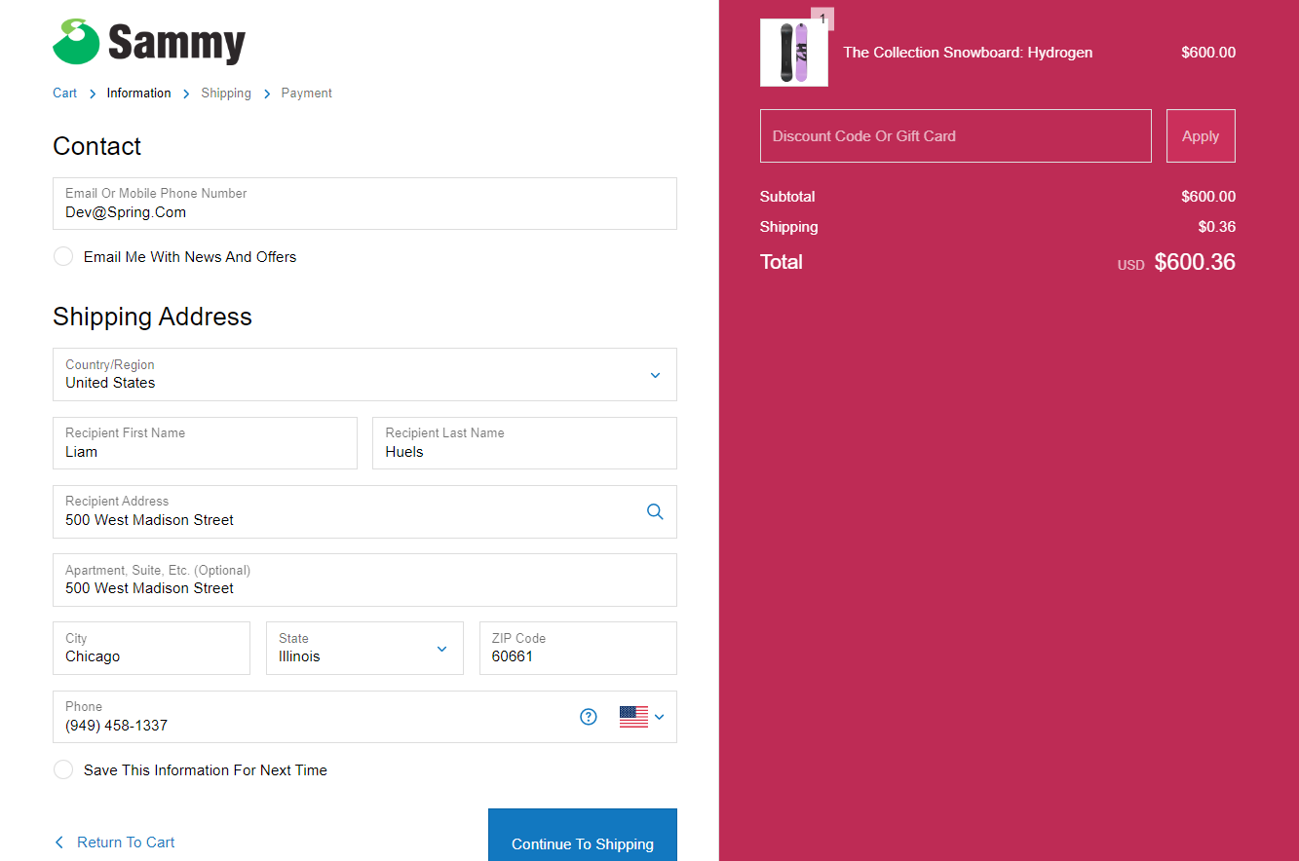Select the Shipping breadcrumb step
The height and width of the screenshot is (861, 1299).
tap(226, 94)
